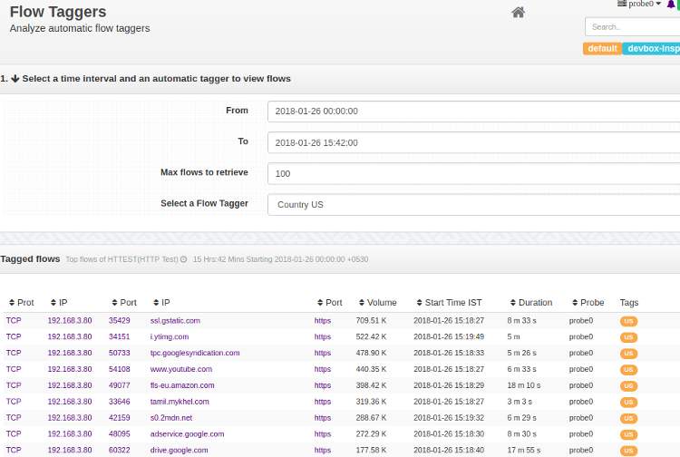Viewport: 680px width, 457px height.
Task: Open port 33646 link
Action: [120, 402]
